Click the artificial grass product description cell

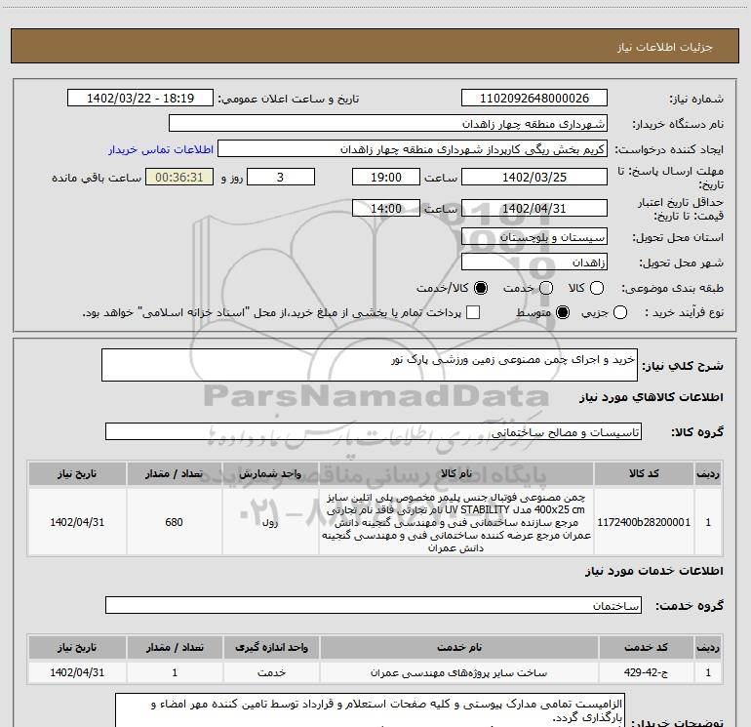pos(456,522)
